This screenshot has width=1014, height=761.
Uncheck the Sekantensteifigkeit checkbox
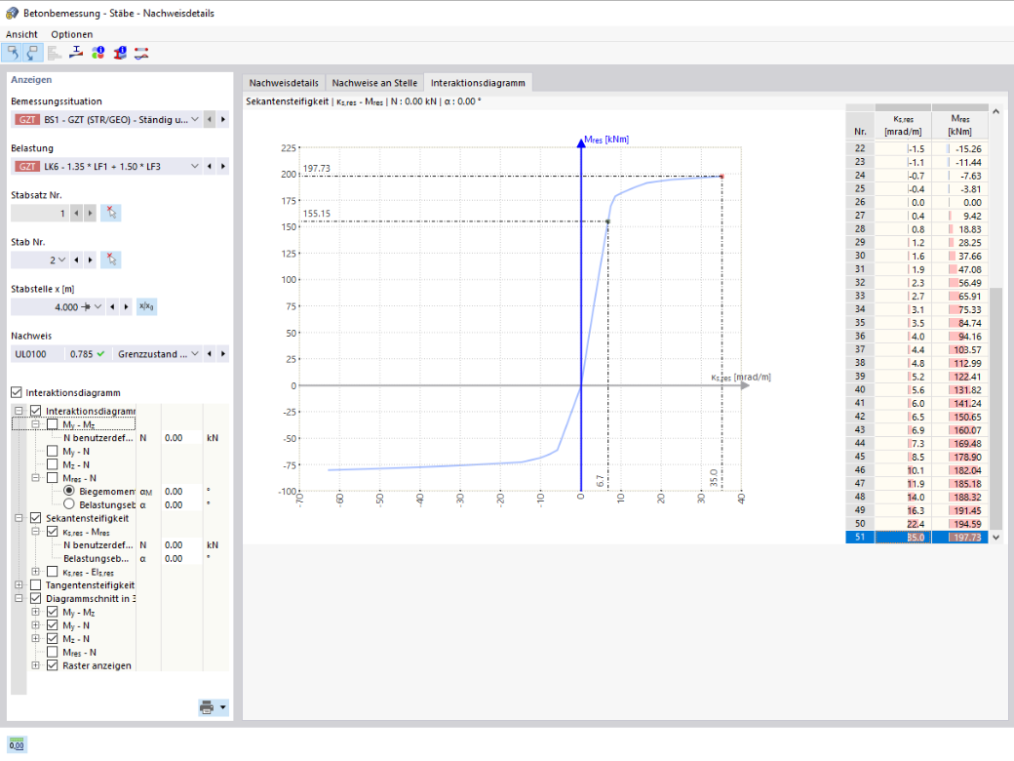pos(35,518)
